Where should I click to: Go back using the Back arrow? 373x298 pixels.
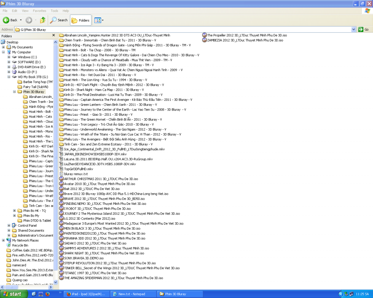coord(10,20)
